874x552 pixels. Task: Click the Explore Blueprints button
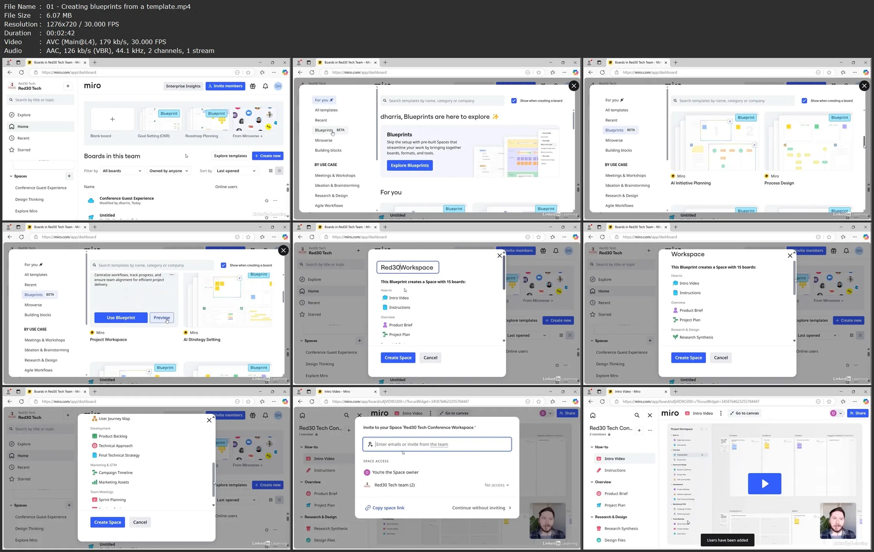[x=410, y=165]
